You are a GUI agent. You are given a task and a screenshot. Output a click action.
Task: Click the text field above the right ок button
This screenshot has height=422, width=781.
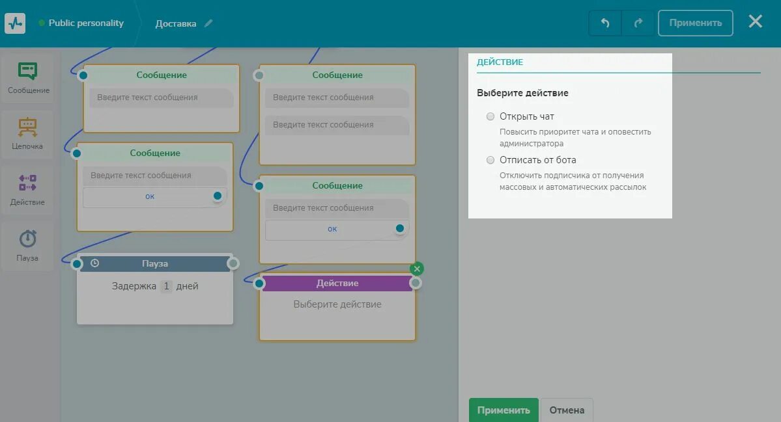[337, 208]
